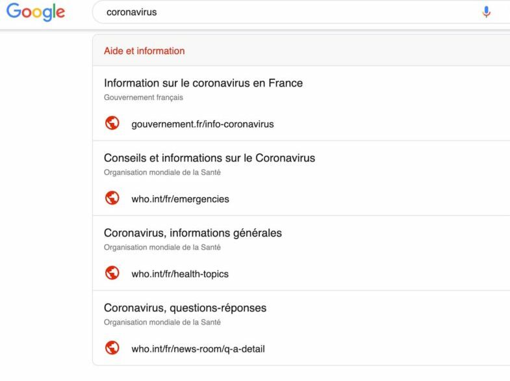Viewport: 510px width, 381px height.
Task: Open Coronavirus, questions-réponses result
Action: point(185,308)
